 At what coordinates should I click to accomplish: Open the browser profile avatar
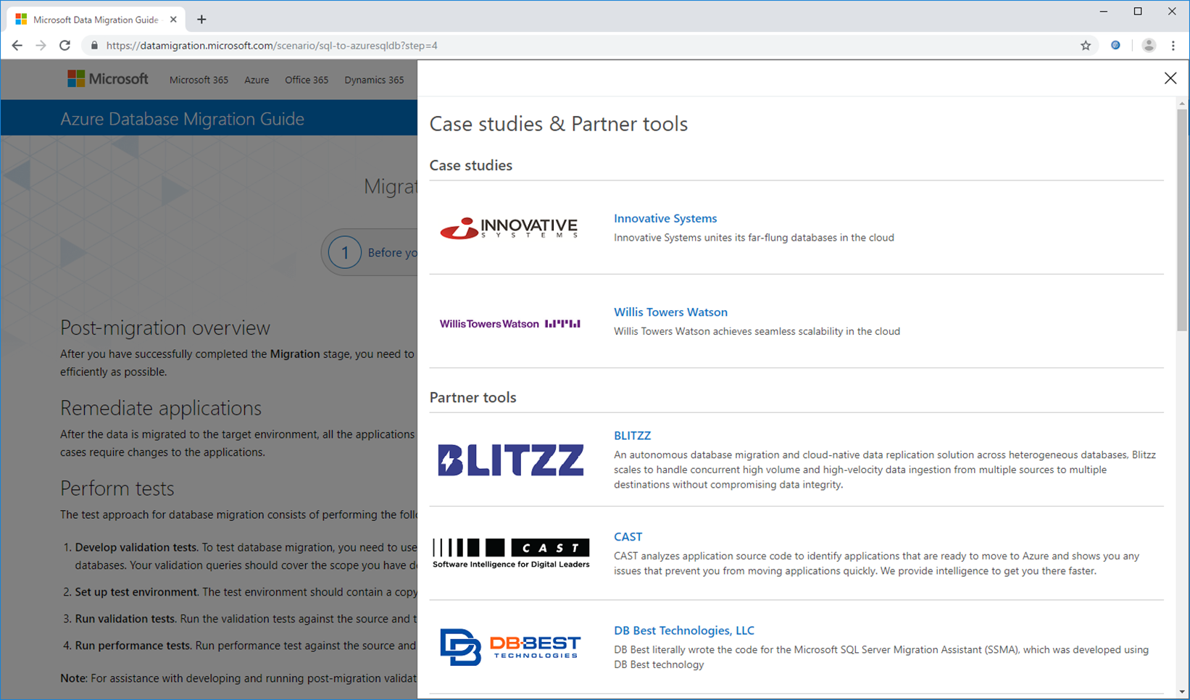click(x=1149, y=46)
